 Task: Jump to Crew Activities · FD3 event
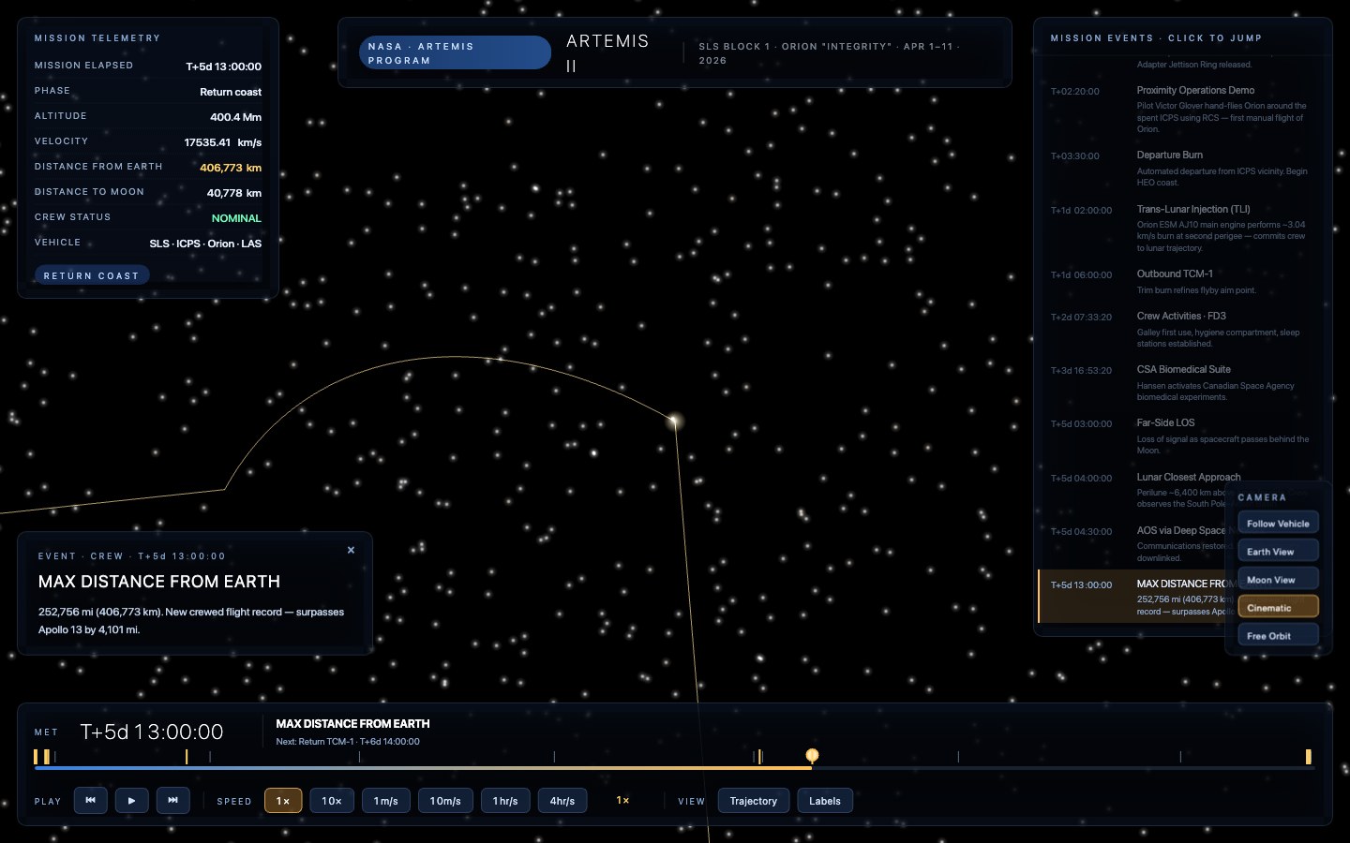pyautogui.click(x=1182, y=330)
